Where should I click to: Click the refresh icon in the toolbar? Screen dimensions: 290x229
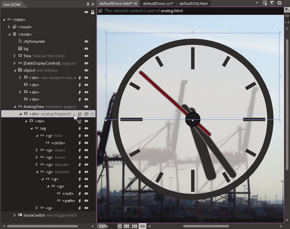pyautogui.click(x=279, y=3)
